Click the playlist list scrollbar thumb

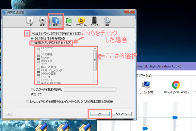[95, 60]
